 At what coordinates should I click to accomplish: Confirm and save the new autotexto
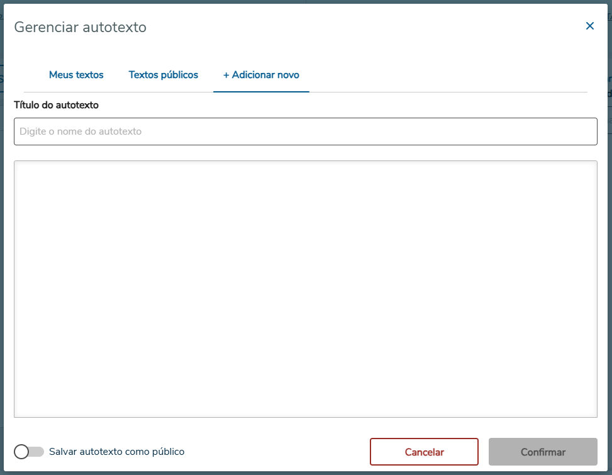tap(543, 452)
